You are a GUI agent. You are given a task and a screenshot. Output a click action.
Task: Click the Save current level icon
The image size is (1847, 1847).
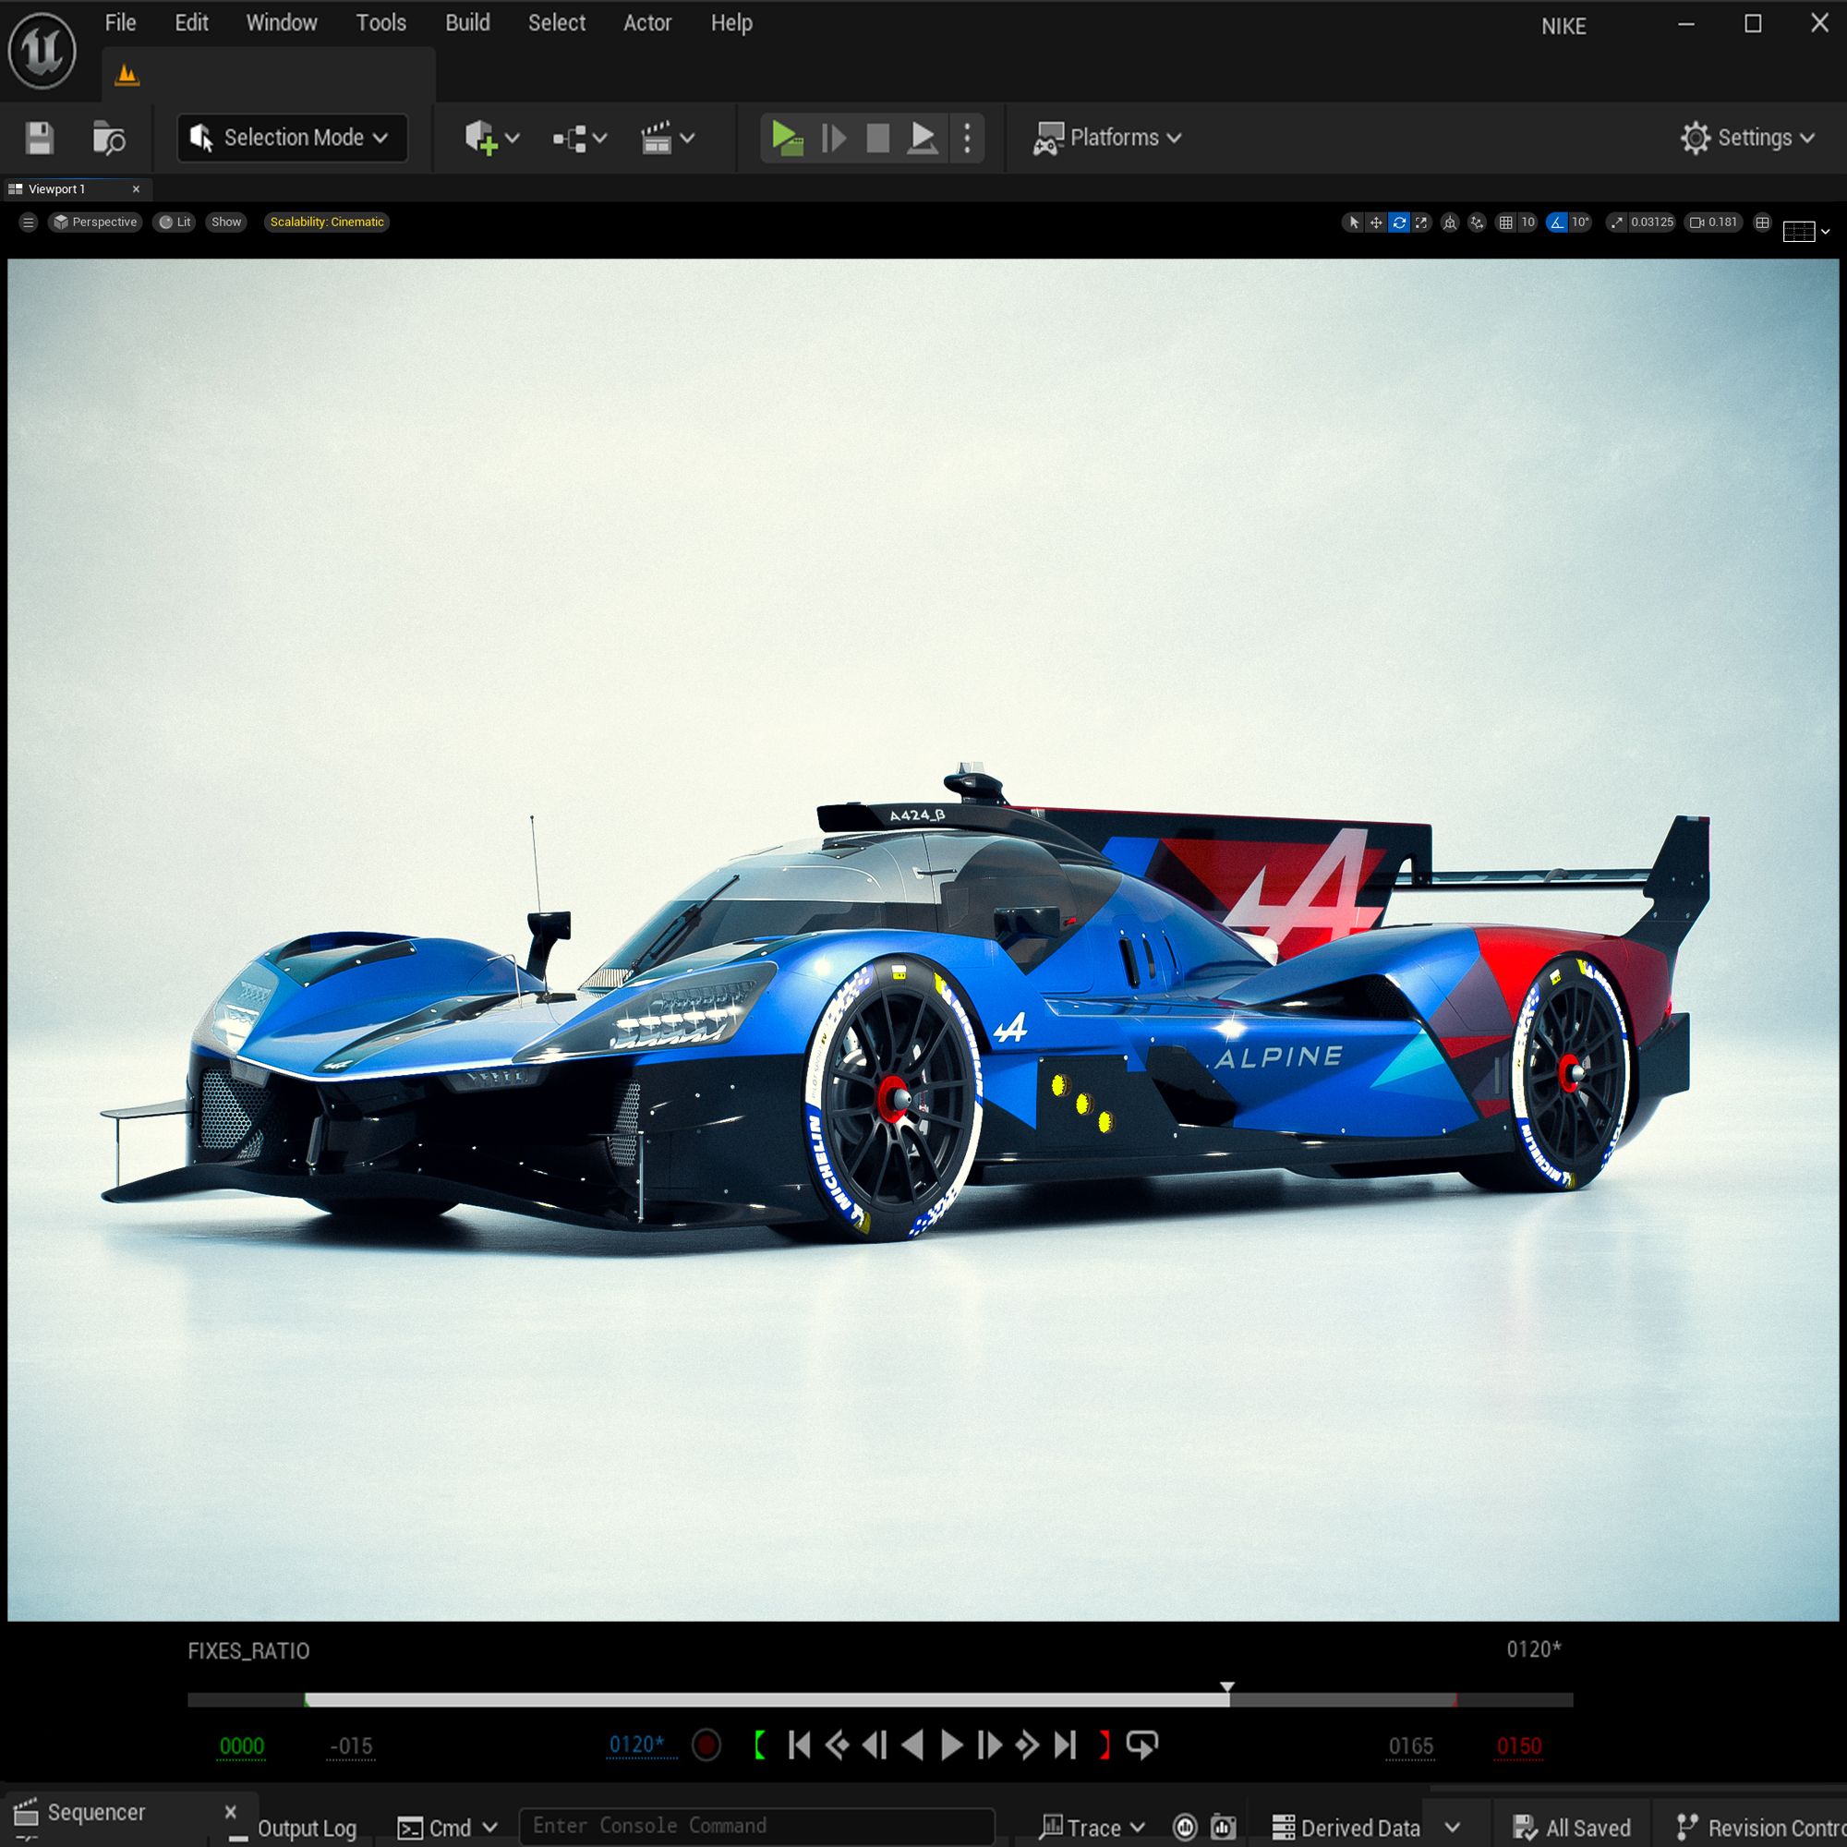click(39, 138)
